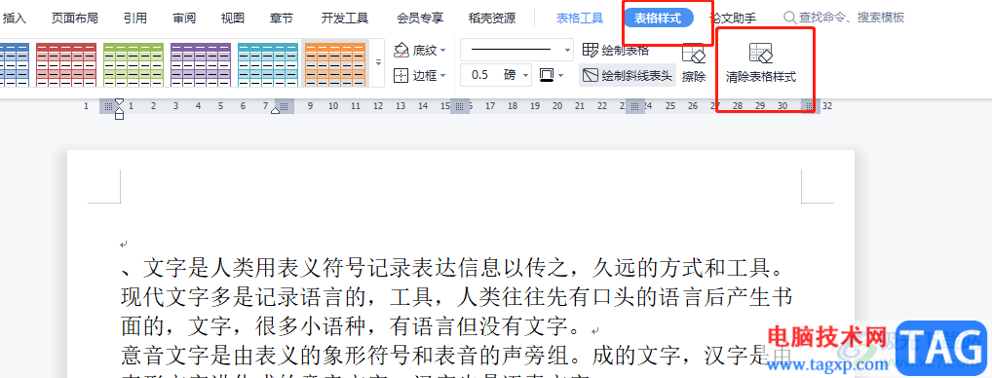Select the 审阅 tab
This screenshot has height=378, width=992.
[x=184, y=19]
